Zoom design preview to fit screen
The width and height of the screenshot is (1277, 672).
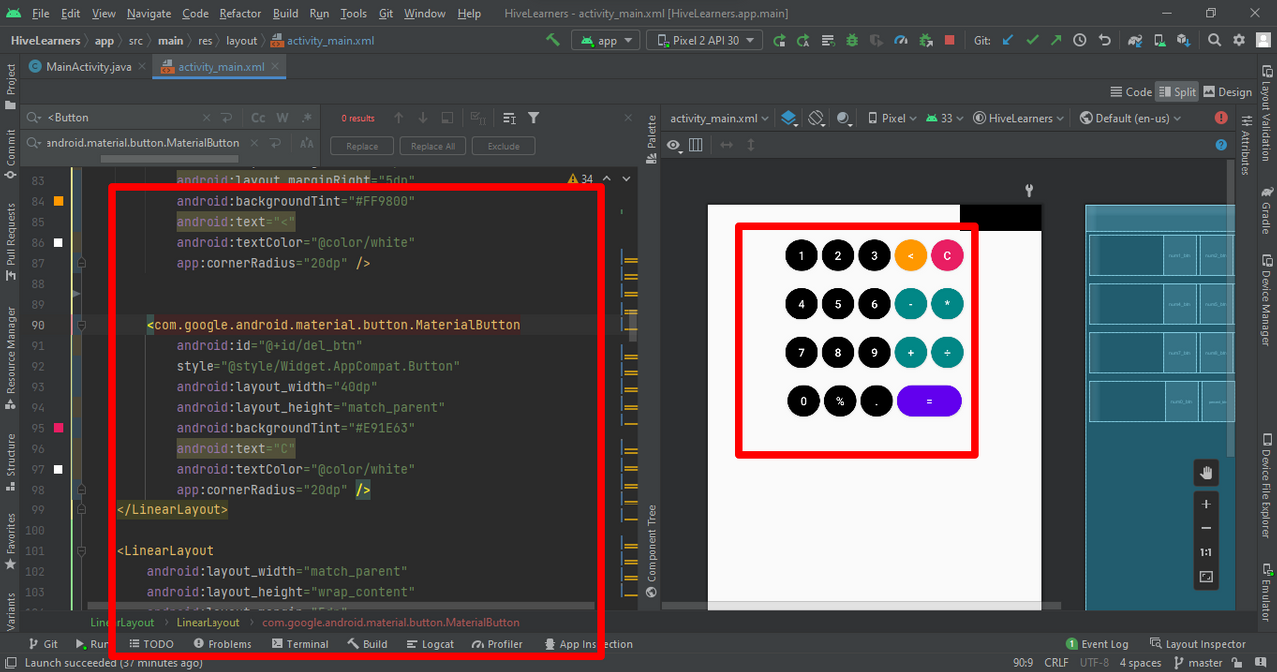click(1206, 577)
